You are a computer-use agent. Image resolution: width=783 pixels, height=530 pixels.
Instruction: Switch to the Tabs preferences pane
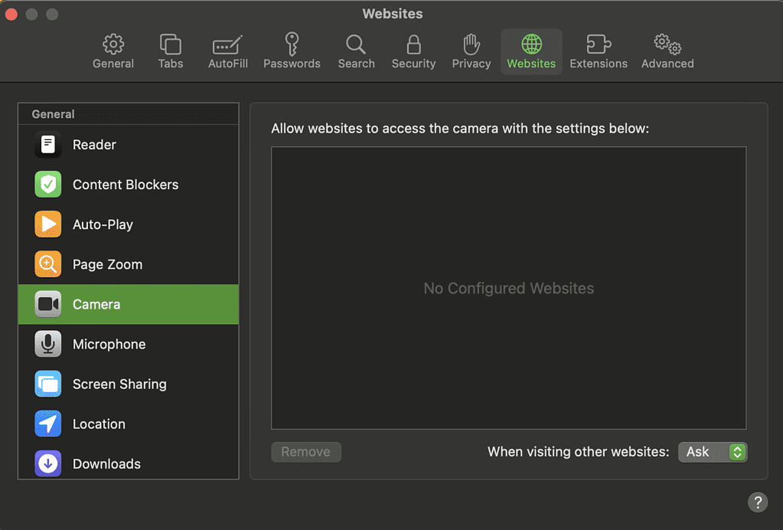170,51
